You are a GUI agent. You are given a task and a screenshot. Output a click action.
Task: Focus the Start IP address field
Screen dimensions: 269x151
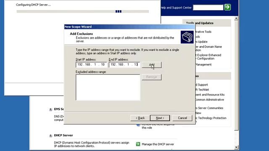91,65
